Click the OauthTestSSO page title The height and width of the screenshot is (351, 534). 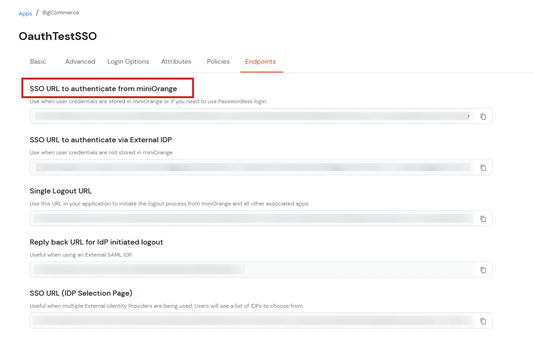tap(58, 36)
